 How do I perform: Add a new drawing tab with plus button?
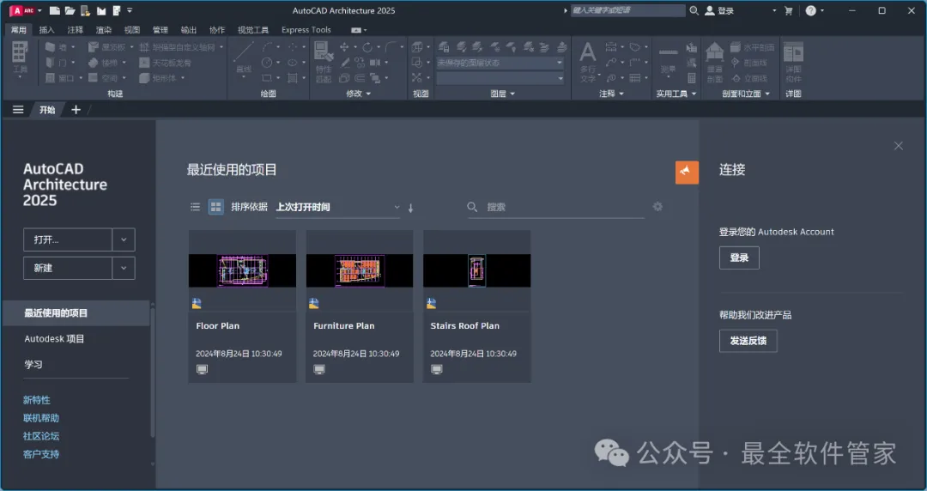click(x=76, y=109)
